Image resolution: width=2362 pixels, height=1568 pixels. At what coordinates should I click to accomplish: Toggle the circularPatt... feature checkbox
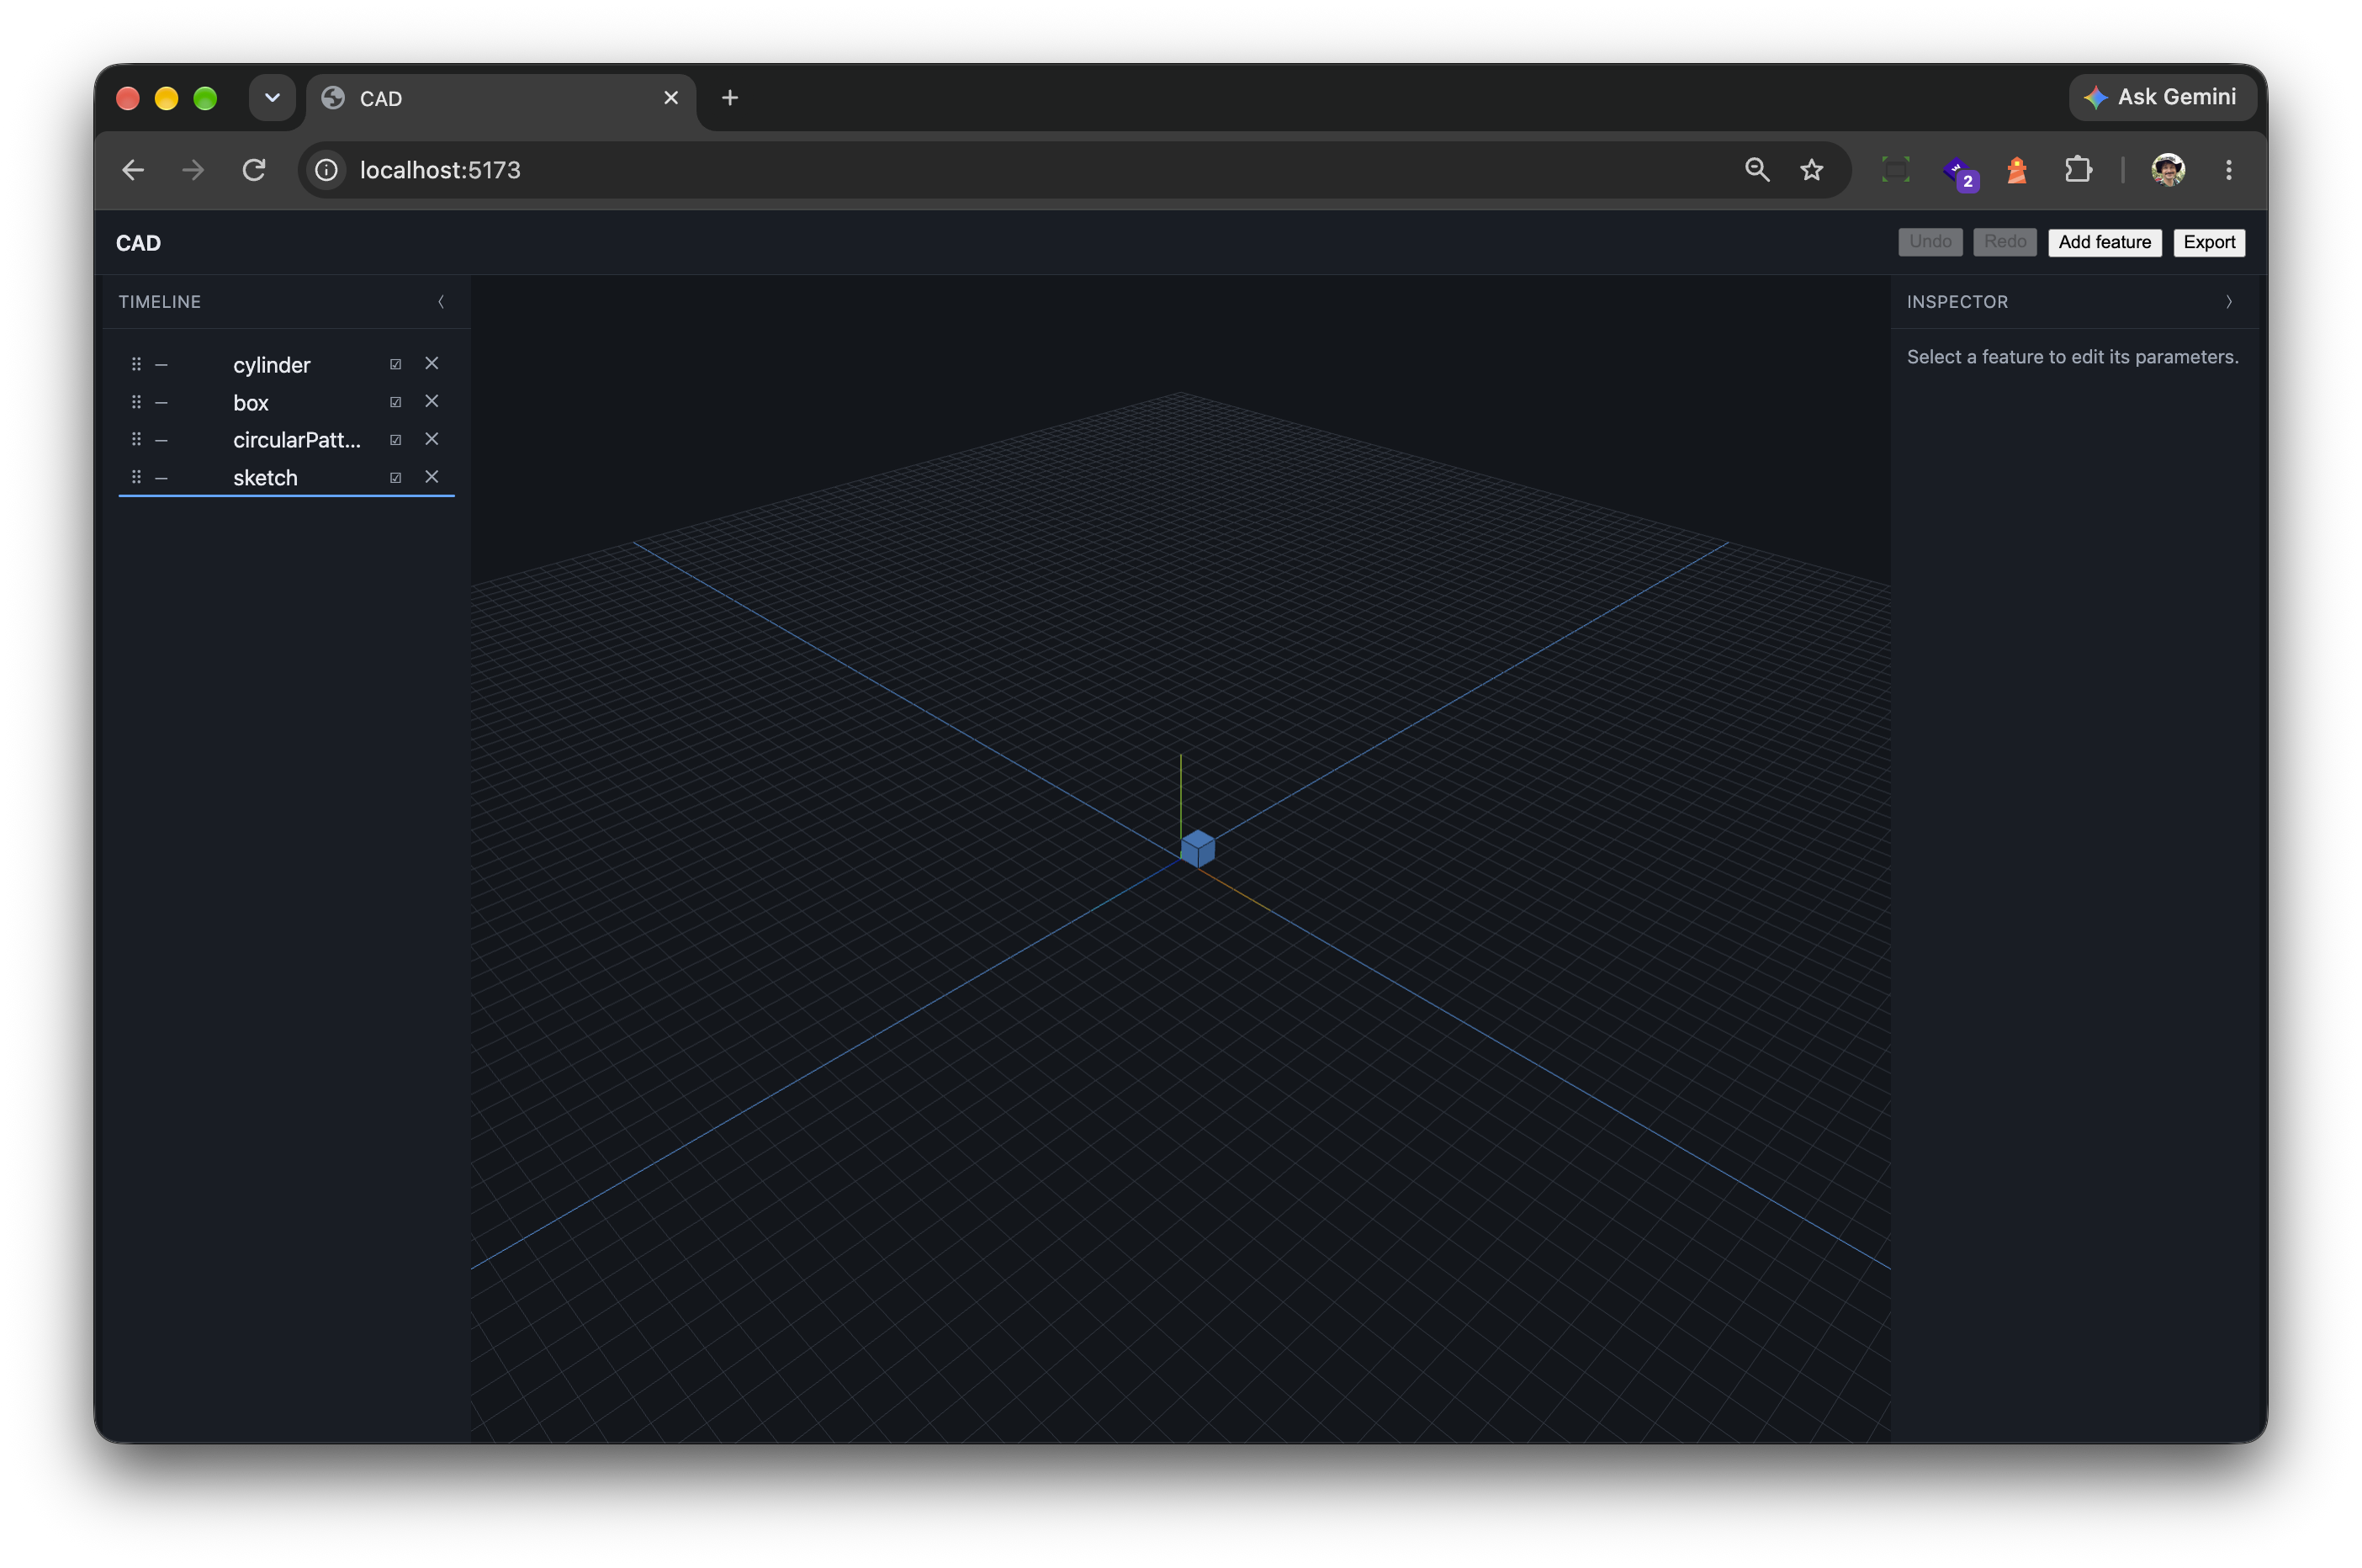click(396, 440)
